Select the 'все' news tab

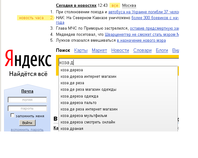pos(115,6)
